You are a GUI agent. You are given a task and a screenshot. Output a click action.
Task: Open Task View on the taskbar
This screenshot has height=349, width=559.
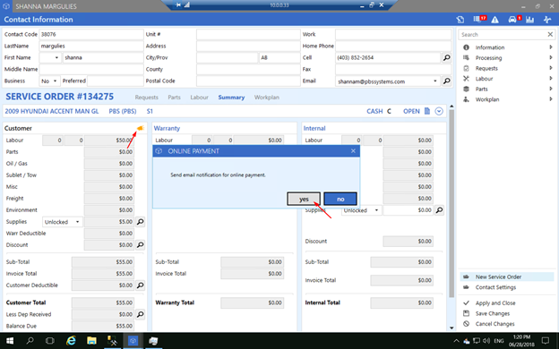(x=50, y=341)
